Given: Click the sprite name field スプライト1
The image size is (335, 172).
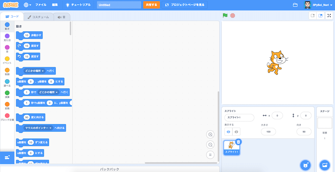Looking at the screenshot, I should (x=239, y=118).
